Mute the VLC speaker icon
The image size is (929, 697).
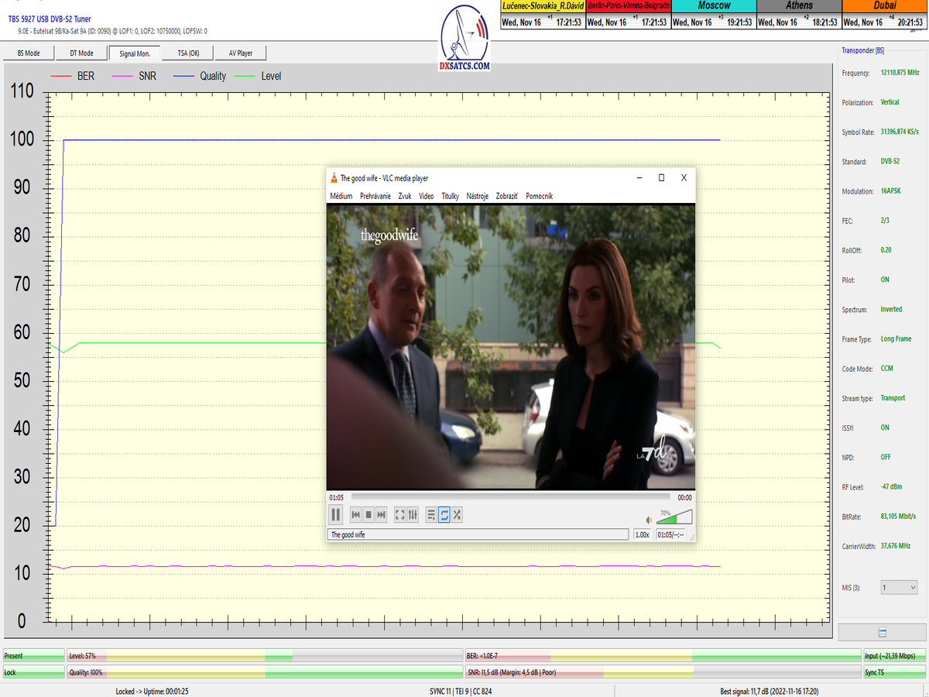point(649,520)
